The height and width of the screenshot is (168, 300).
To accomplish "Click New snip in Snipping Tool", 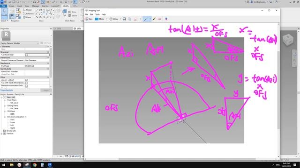I will [x=89, y=19].
